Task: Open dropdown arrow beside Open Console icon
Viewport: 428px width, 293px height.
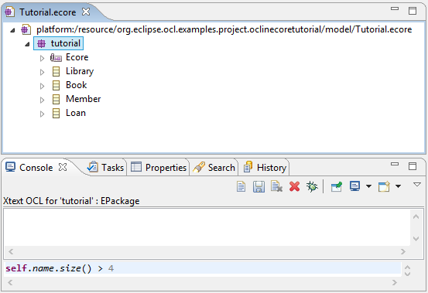Action: (399, 186)
